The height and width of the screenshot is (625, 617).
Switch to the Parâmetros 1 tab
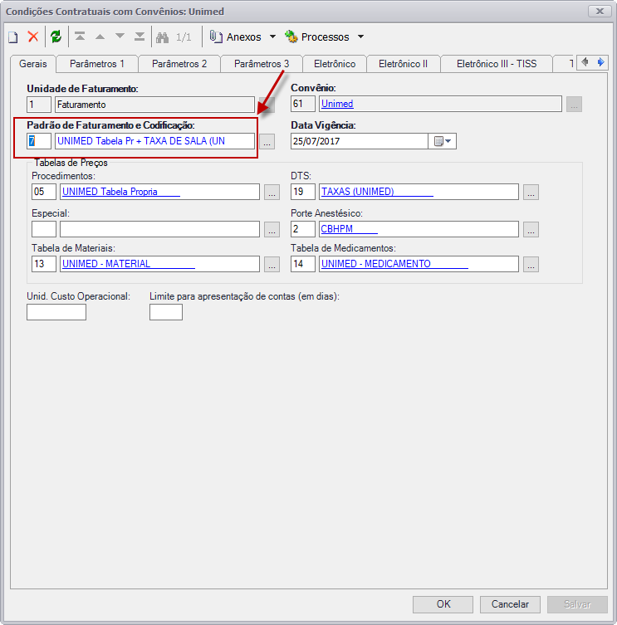coord(97,64)
